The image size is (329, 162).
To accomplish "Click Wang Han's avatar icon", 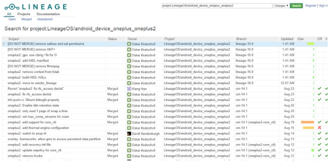I will (x=129, y=89).
